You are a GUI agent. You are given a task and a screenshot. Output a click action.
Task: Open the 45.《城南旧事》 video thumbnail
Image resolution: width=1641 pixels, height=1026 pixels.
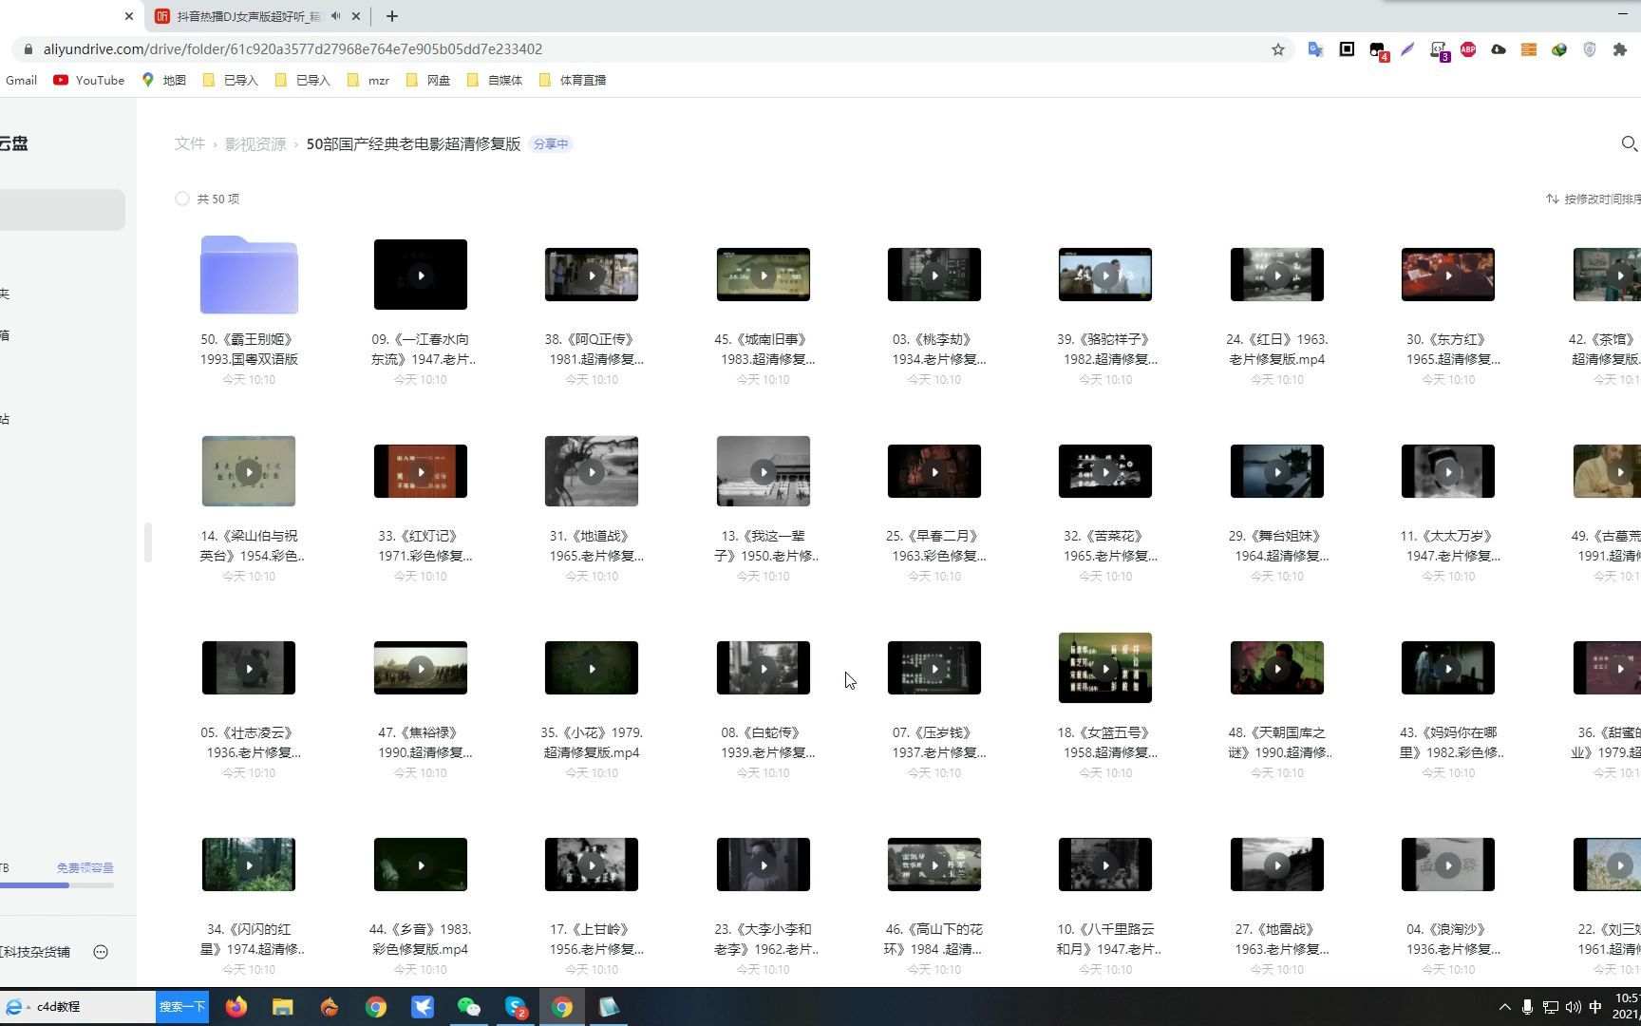764,275
